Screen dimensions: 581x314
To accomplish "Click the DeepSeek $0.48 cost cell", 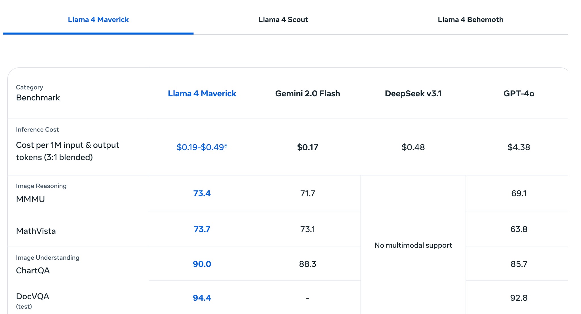I will click(413, 147).
